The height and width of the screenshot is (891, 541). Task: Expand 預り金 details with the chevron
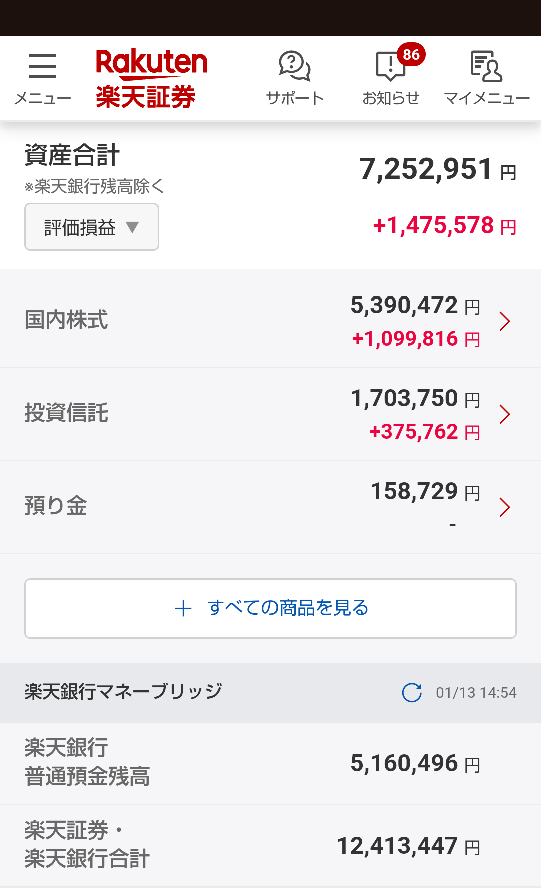(505, 507)
